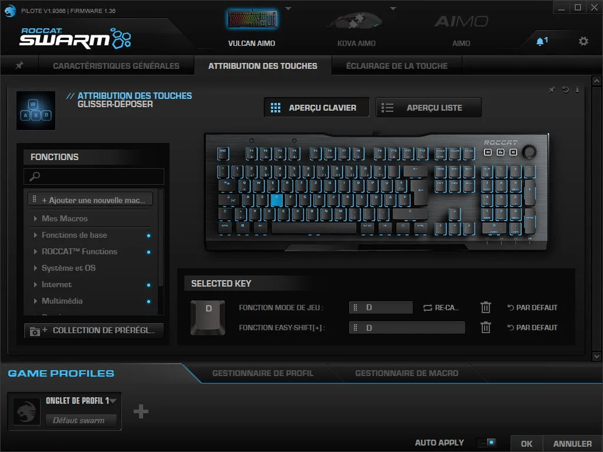The image size is (603, 452).
Task: Click the functions search input field
Action: coord(94,177)
